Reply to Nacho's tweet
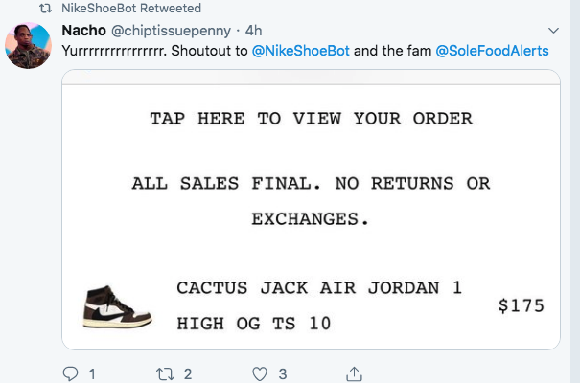Image resolution: width=580 pixels, height=383 pixels. click(70, 373)
